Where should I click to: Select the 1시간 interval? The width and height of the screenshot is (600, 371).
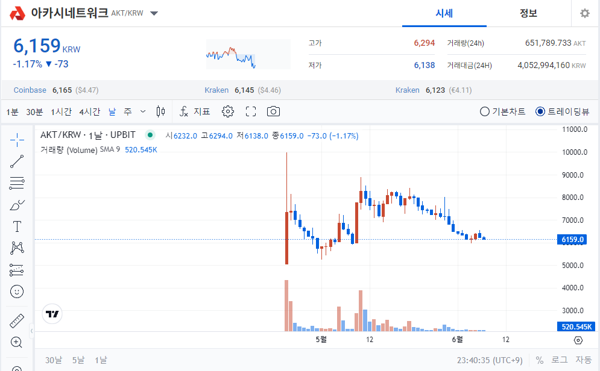tap(62, 112)
